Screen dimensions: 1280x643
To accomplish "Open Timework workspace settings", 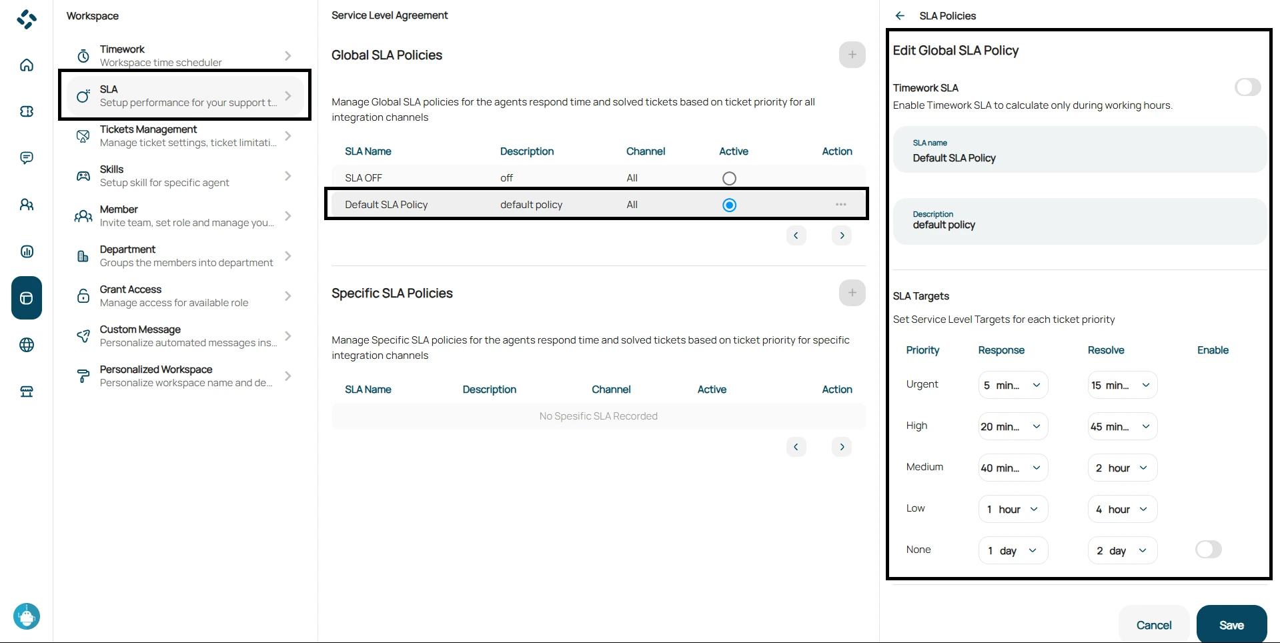I will tap(185, 56).
